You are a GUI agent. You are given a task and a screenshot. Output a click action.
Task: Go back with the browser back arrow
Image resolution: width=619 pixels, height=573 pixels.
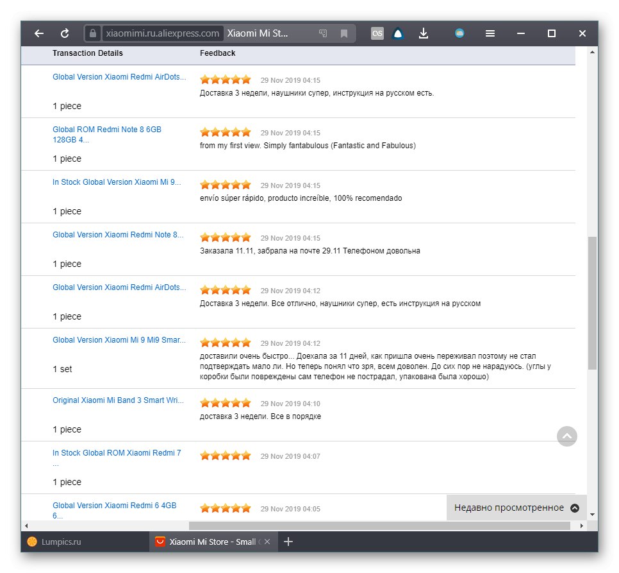tap(38, 33)
